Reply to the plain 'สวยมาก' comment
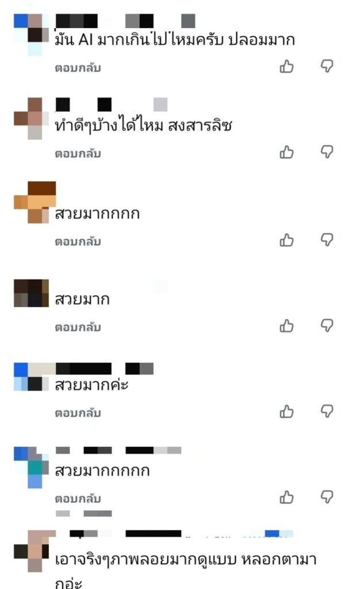Image resolution: width=349 pixels, height=589 pixels. tap(78, 327)
